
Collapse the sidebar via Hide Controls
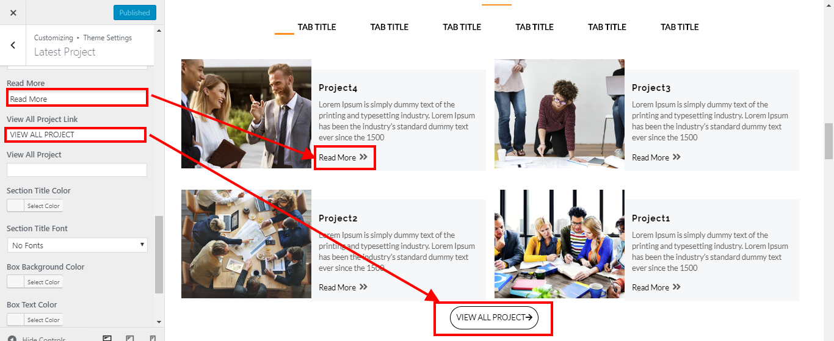pos(37,339)
